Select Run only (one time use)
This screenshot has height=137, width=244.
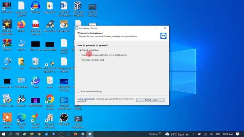[x=80, y=60]
